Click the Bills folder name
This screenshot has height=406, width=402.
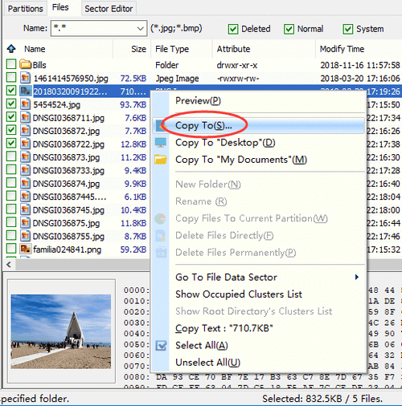[x=39, y=65]
